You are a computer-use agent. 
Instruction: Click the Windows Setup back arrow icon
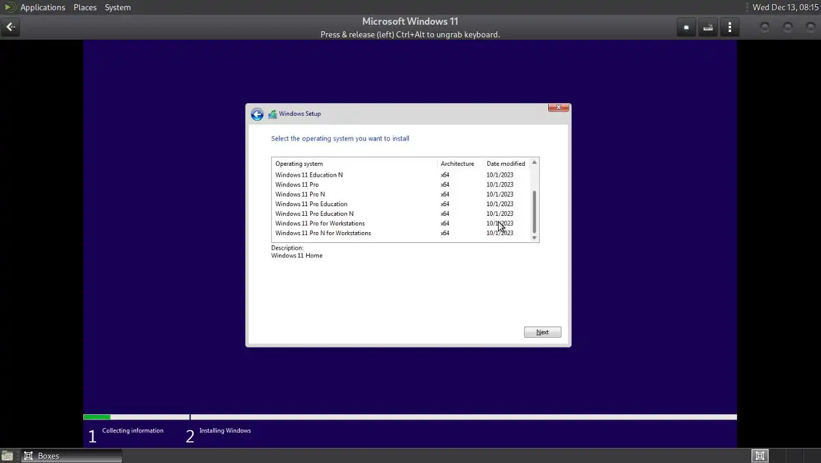(x=257, y=115)
